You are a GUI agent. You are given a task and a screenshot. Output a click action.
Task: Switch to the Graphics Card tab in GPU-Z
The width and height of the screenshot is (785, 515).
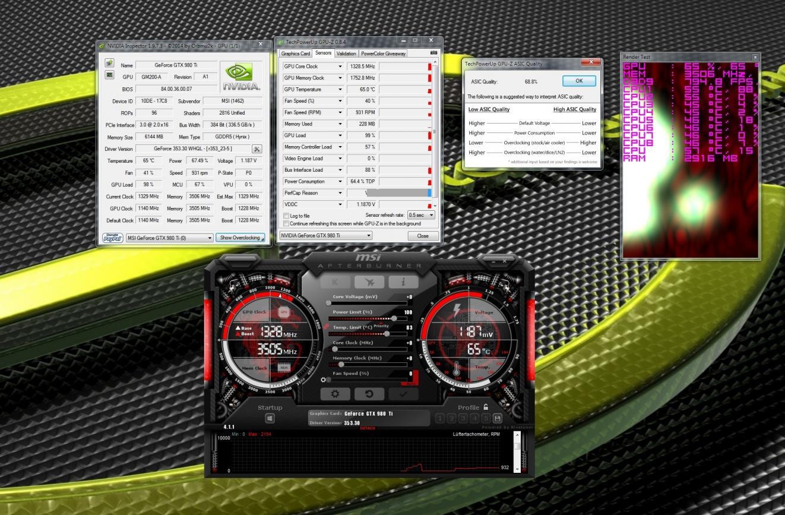[x=296, y=53]
